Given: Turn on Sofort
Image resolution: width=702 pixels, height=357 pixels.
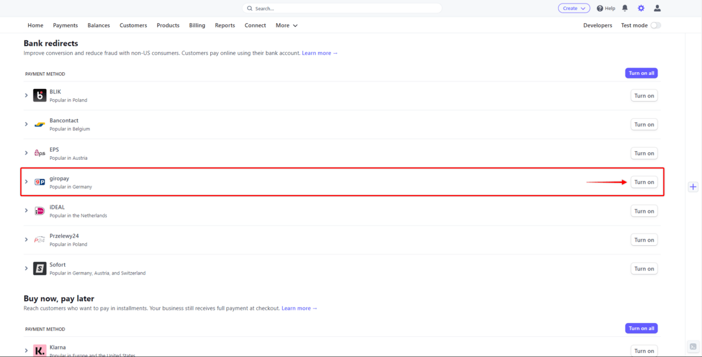Looking at the screenshot, I should pyautogui.click(x=644, y=269).
